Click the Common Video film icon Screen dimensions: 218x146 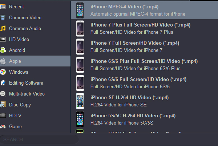pos(3,17)
